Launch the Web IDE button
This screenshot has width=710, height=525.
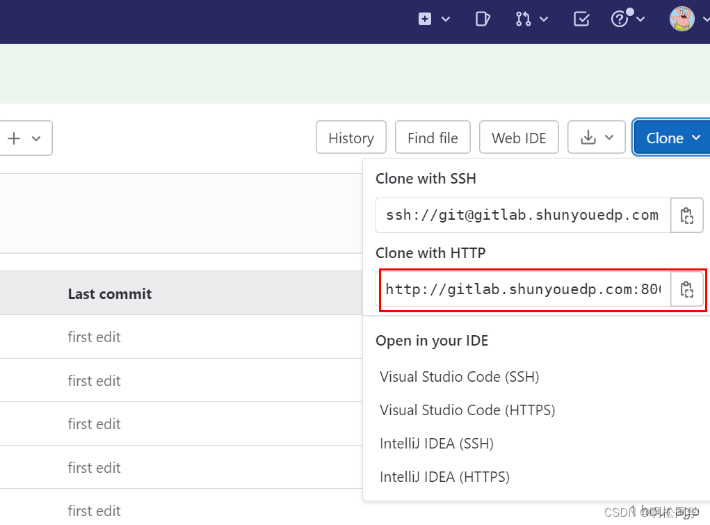click(x=519, y=138)
